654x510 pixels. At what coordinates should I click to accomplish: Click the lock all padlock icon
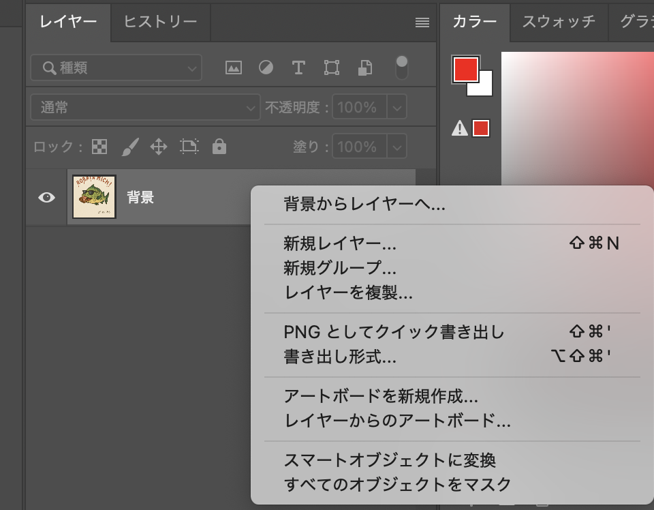(219, 147)
